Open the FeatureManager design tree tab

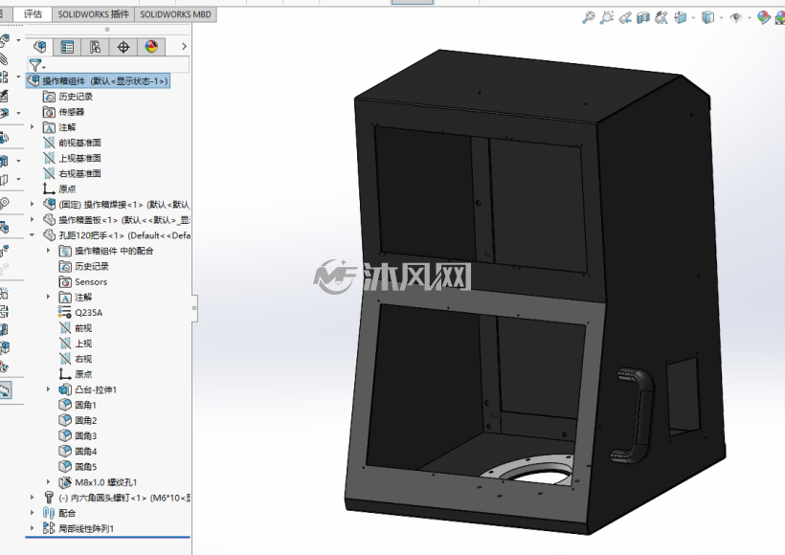tap(40, 47)
